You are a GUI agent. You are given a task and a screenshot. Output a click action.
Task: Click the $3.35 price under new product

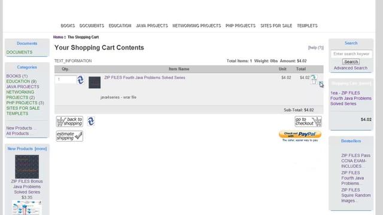27,198
